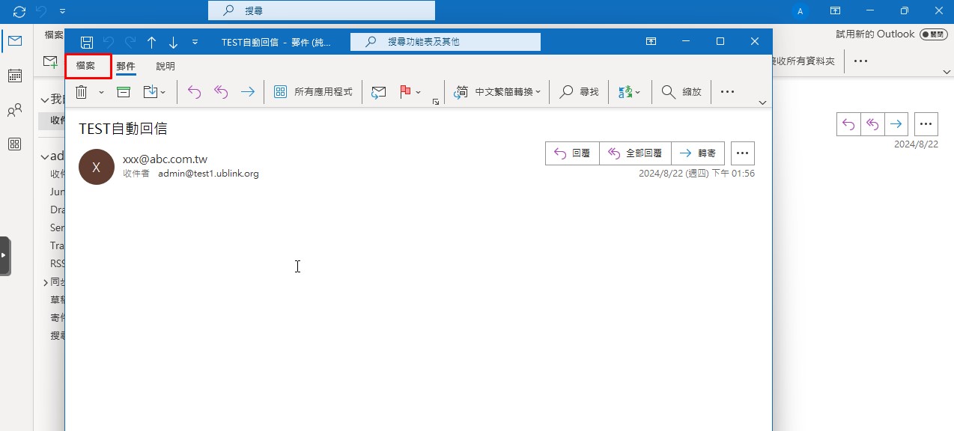Open People contacts in left sidebar
Image resolution: width=954 pixels, height=431 pixels.
(x=14, y=111)
